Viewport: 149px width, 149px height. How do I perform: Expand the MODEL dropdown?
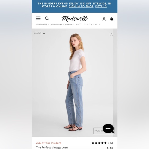point(40,33)
